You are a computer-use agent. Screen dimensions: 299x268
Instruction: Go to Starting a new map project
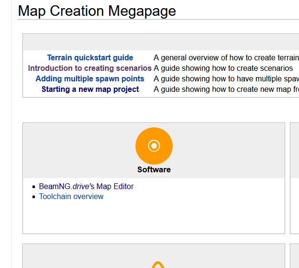(90, 89)
